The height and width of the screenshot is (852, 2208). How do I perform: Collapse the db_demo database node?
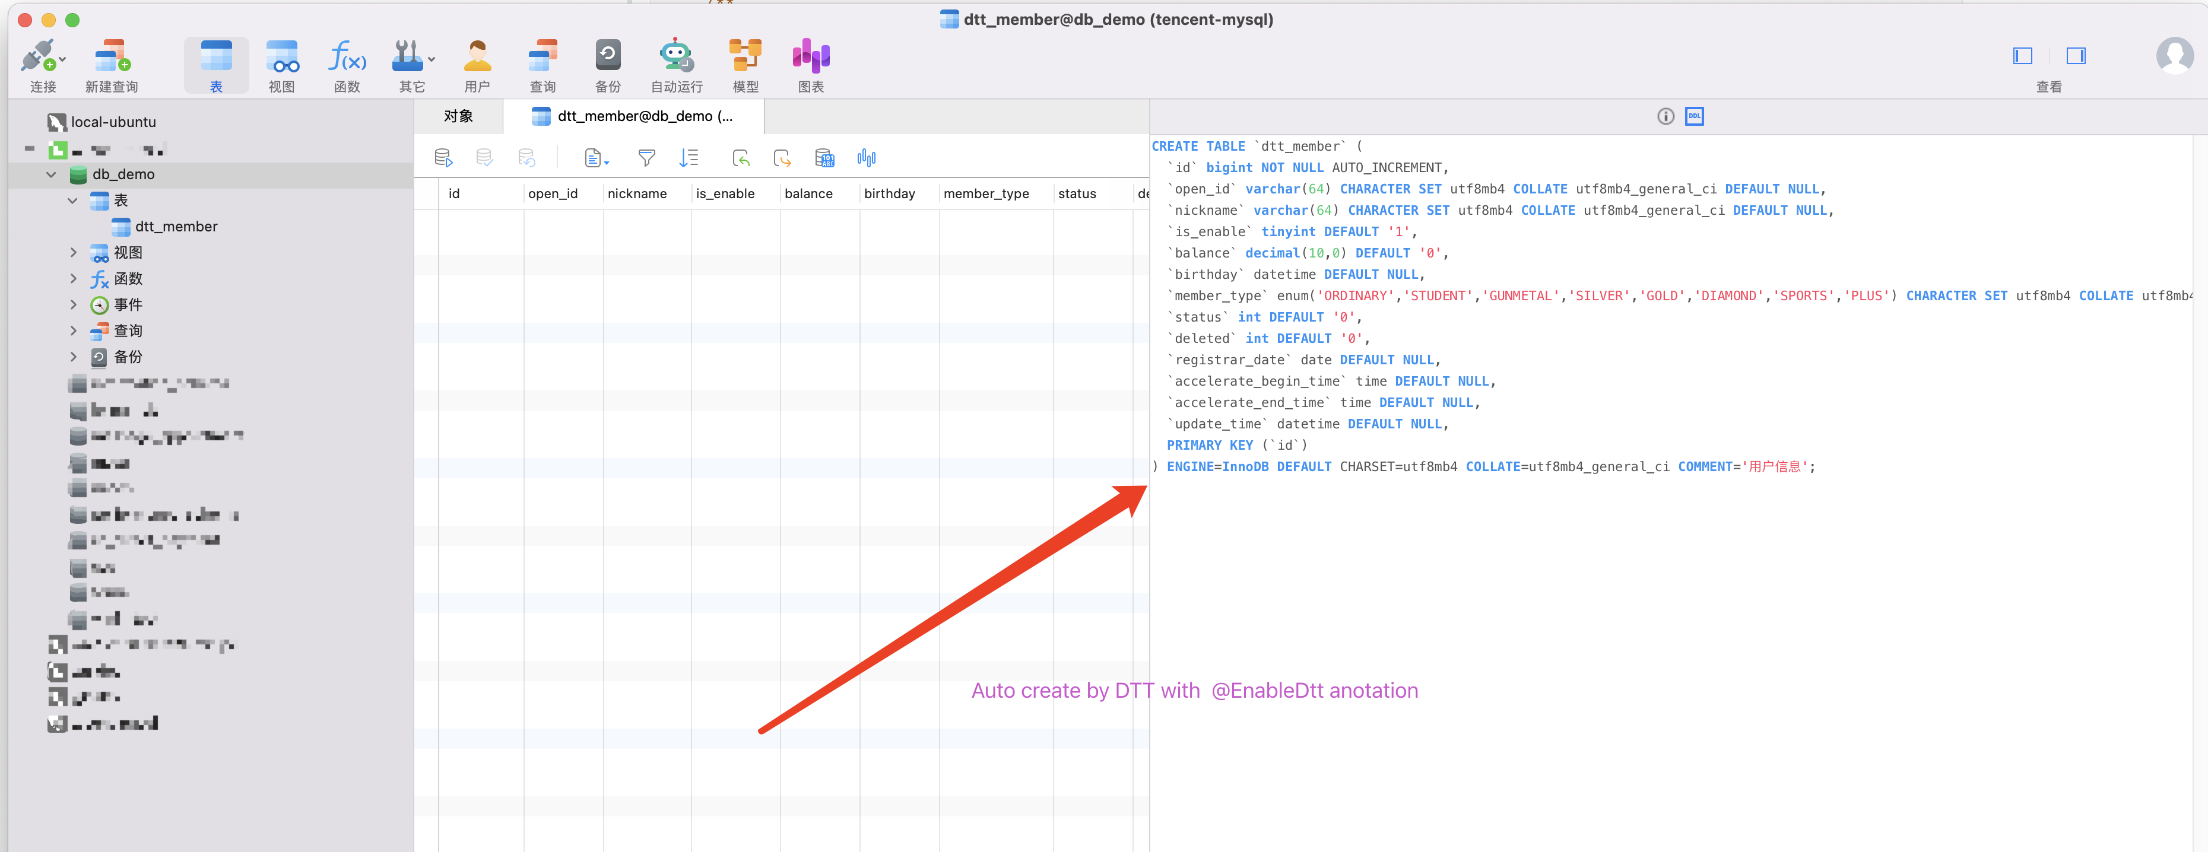(52, 175)
